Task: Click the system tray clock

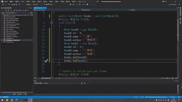Action: click(x=173, y=100)
